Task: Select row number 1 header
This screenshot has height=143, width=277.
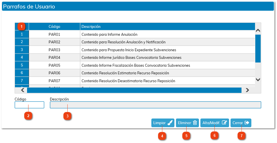Action: (22, 34)
